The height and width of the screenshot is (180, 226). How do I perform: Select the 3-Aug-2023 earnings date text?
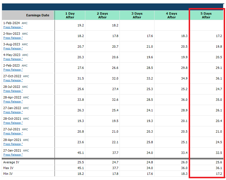pyautogui.click(x=11, y=44)
